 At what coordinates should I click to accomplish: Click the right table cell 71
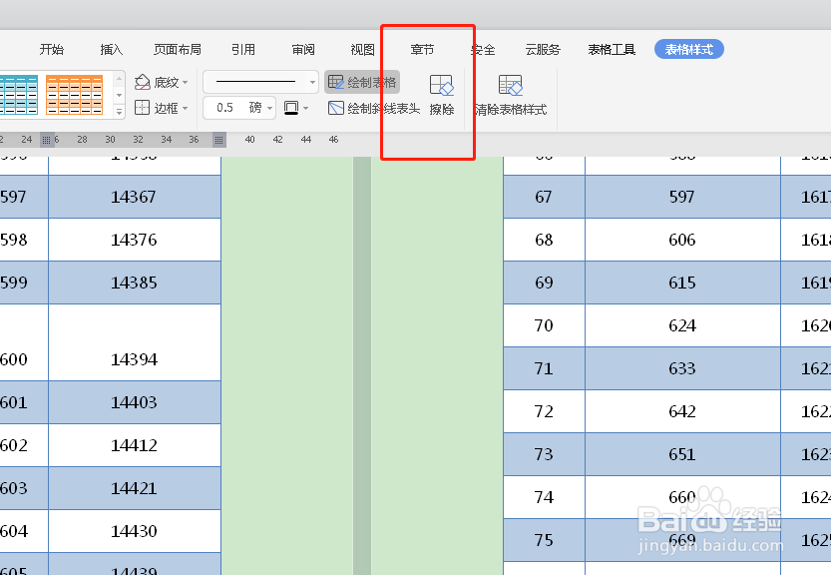(544, 368)
